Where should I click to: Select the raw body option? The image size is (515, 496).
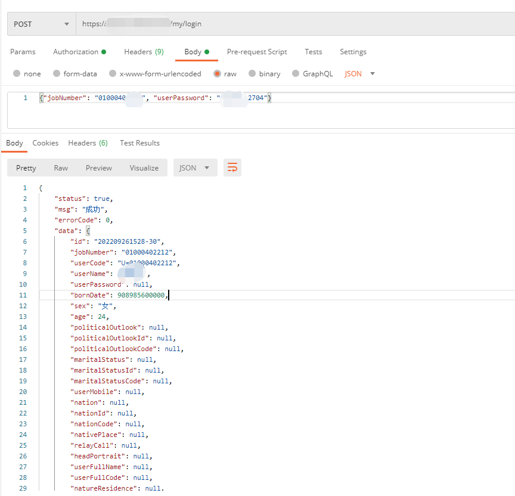225,73
